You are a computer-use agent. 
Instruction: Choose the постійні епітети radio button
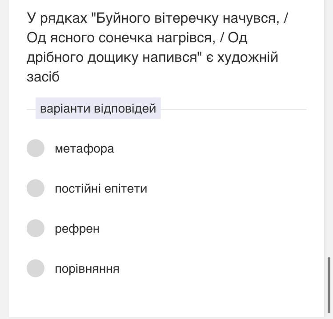[36, 188]
